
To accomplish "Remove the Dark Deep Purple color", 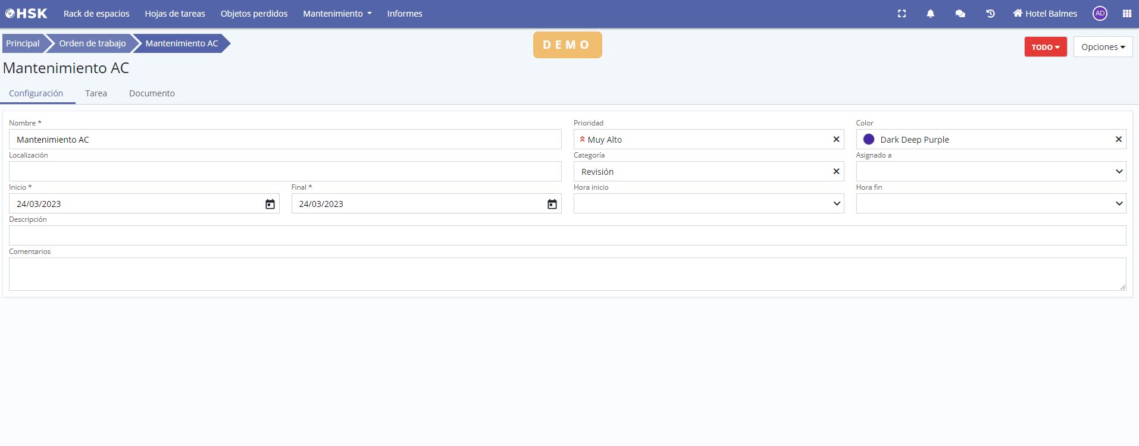I will [1118, 139].
